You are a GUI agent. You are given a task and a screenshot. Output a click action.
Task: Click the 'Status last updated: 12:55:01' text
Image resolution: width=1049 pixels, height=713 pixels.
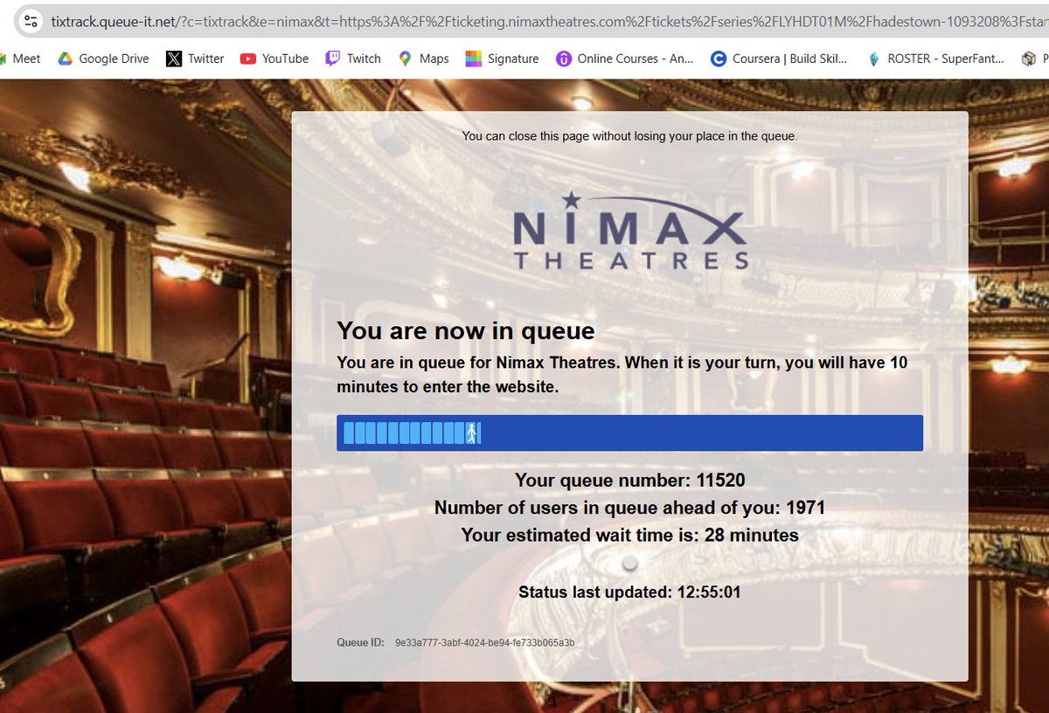pyautogui.click(x=629, y=592)
